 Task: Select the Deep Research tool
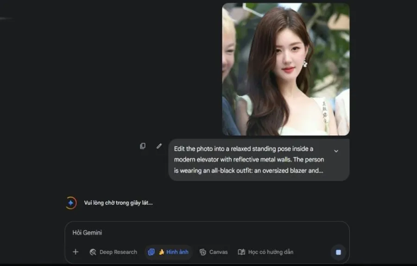tap(114, 252)
